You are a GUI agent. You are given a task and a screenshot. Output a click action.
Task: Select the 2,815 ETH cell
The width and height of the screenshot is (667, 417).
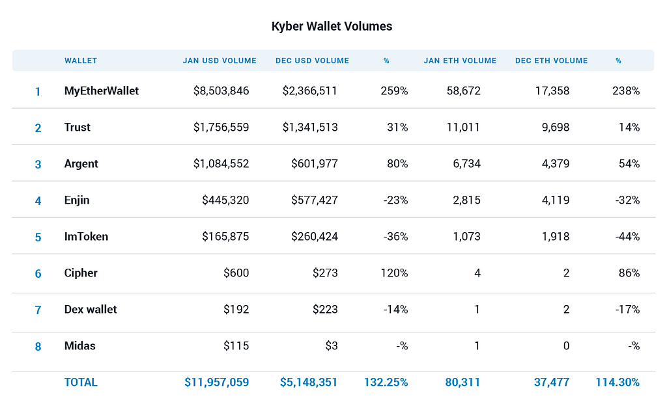point(466,200)
